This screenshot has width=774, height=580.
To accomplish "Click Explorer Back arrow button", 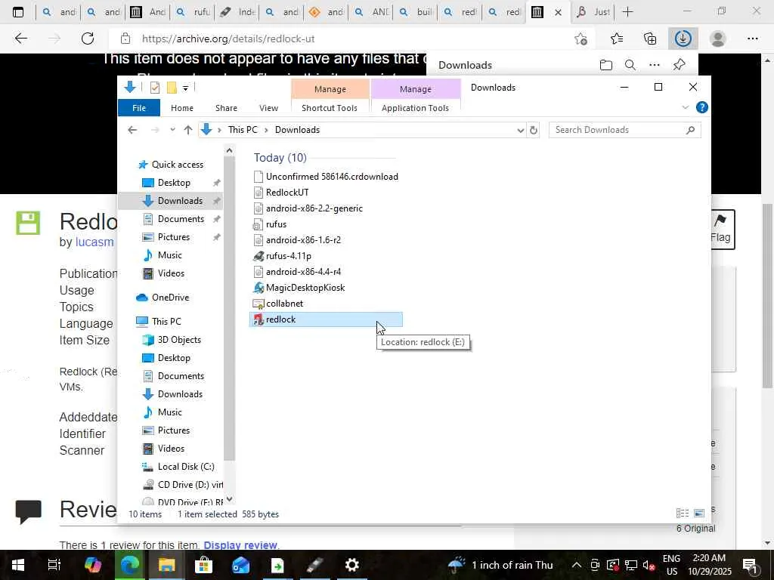I will 132,130.
